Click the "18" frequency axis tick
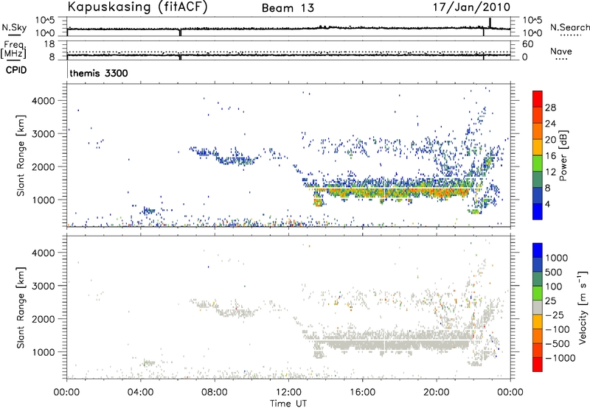Screen dimensions: 590x408 tap(49, 44)
